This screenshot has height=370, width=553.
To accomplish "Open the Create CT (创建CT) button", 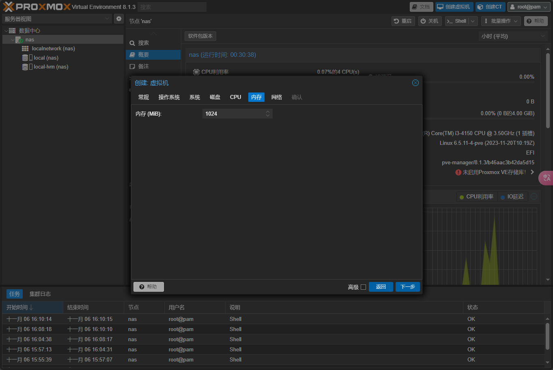I will pos(490,7).
